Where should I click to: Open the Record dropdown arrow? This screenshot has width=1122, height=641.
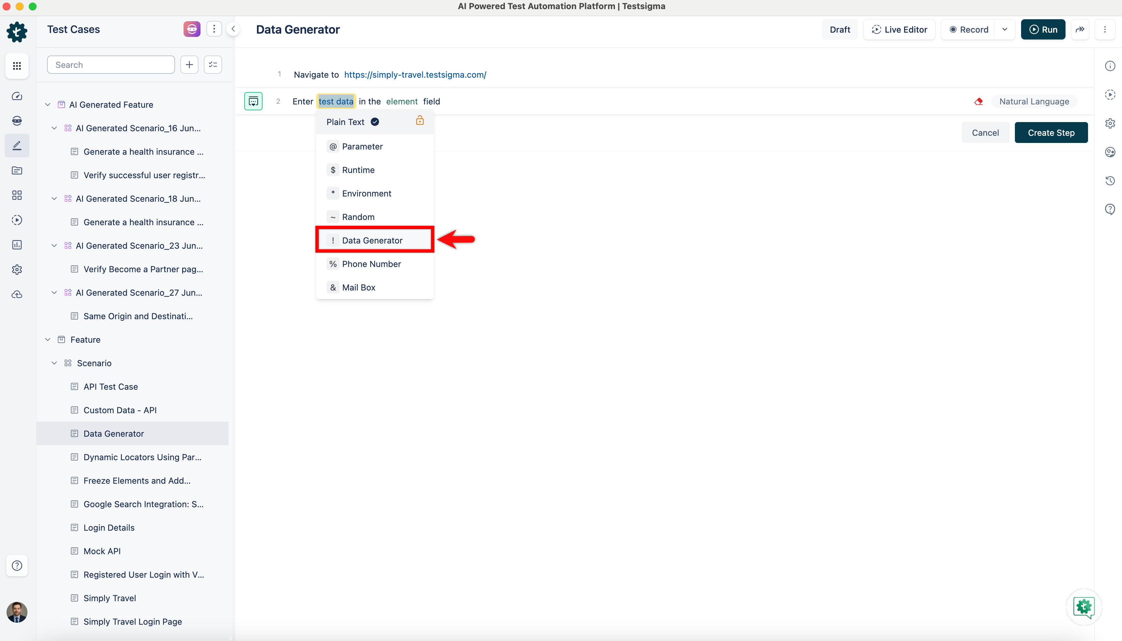pyautogui.click(x=1005, y=29)
